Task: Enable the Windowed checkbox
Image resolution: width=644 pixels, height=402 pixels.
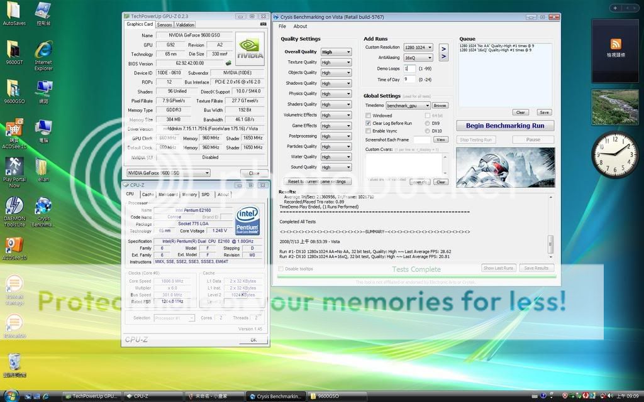Action: (369, 116)
